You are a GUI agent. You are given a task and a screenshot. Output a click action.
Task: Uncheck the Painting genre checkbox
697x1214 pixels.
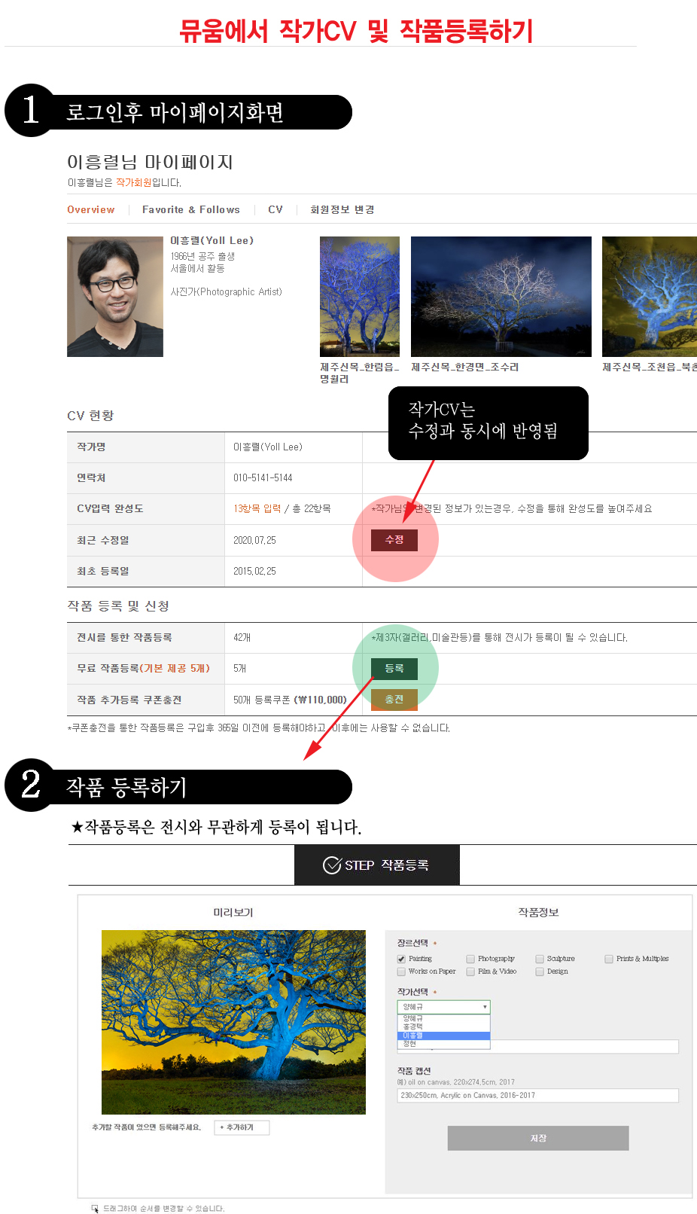[401, 959]
